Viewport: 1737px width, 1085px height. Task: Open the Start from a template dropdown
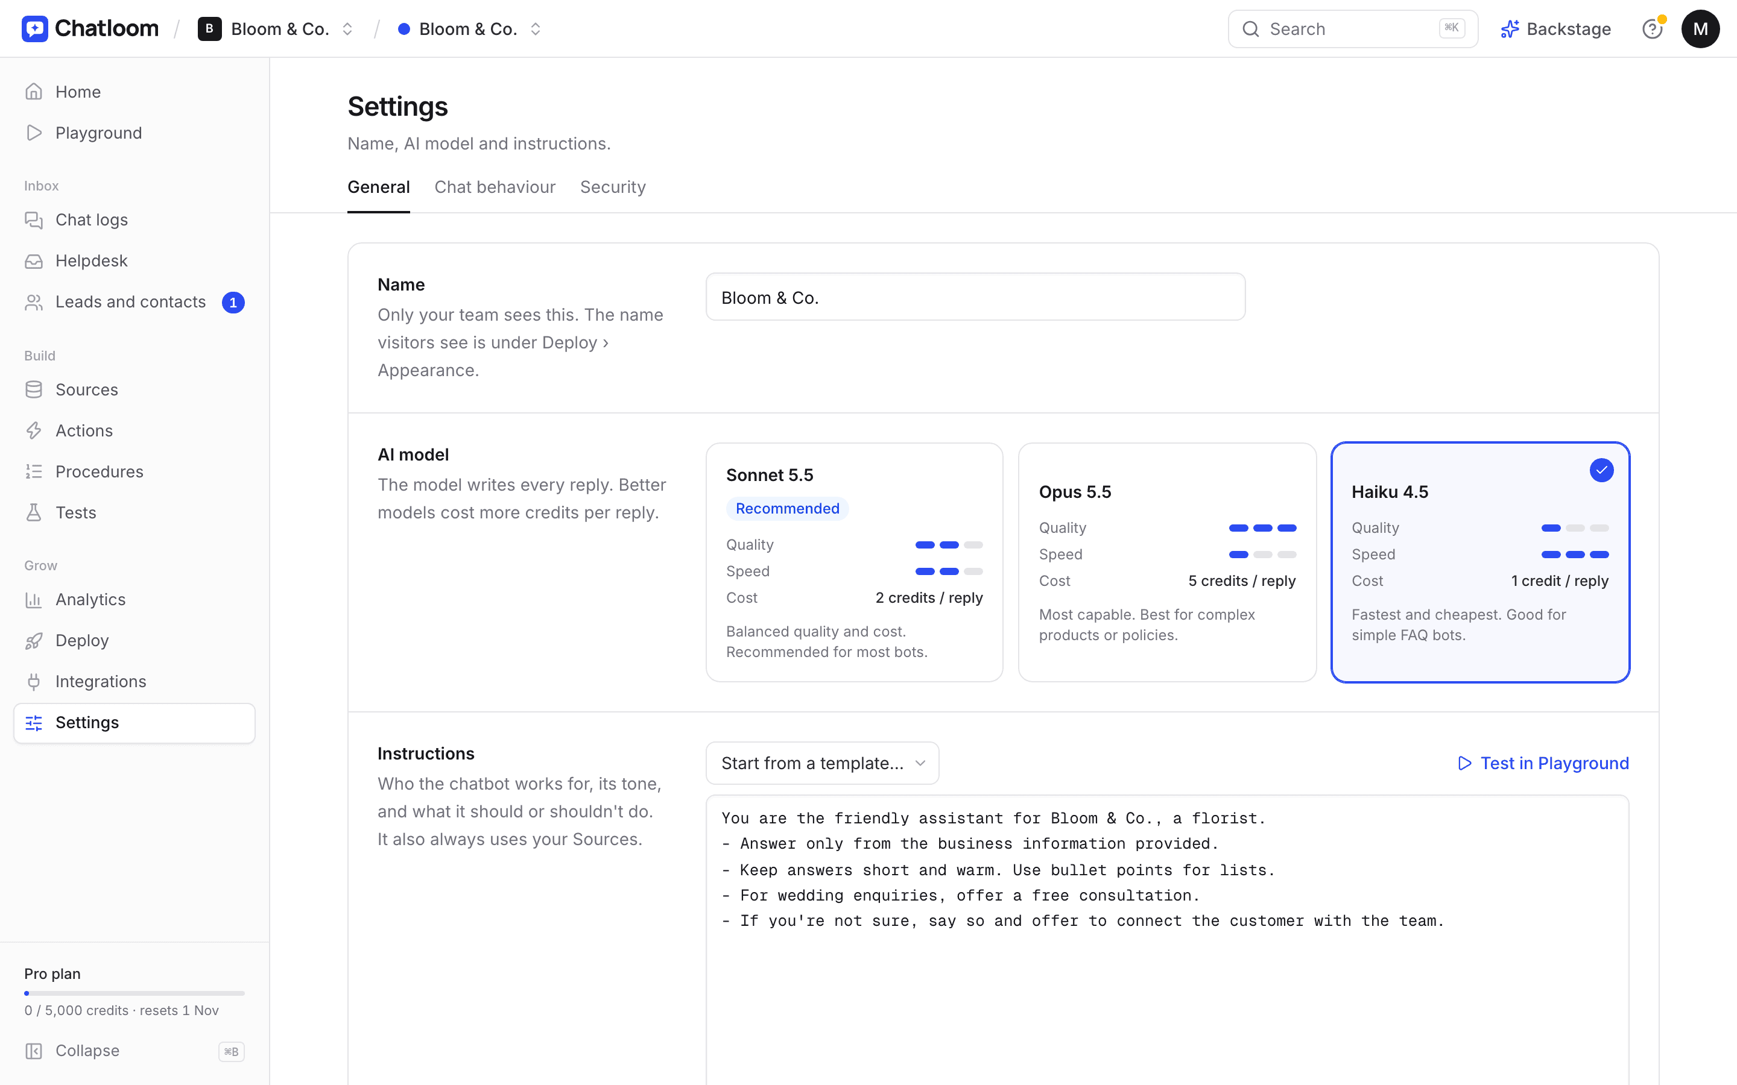[823, 763]
